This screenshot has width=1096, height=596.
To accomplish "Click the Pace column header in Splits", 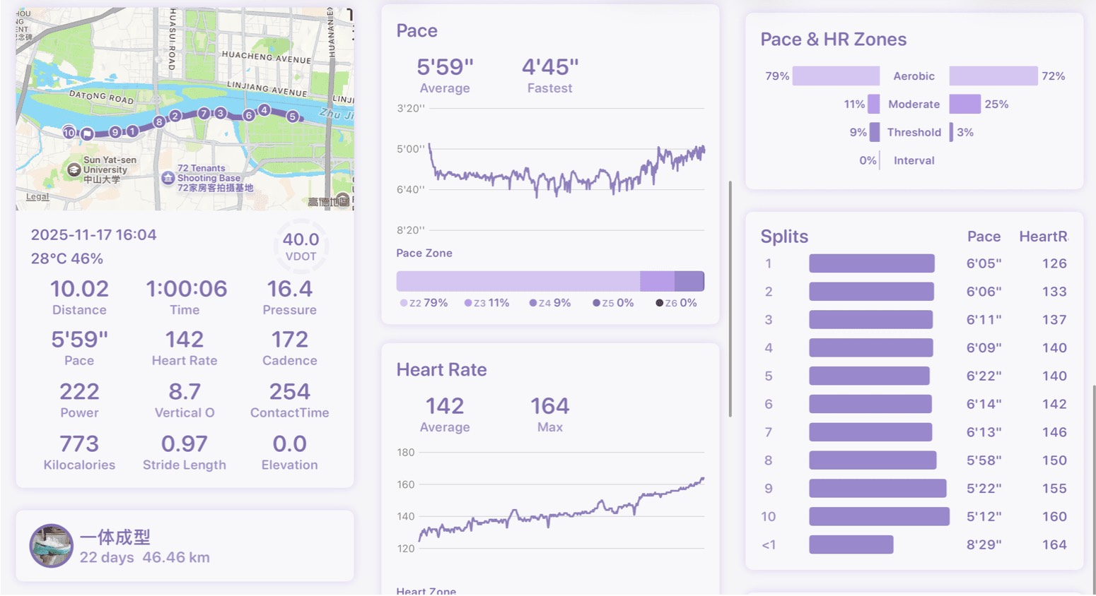I will point(984,237).
